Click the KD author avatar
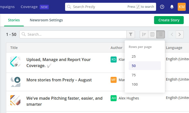Viewport: 189px width, 113px height. tap(114, 60)
